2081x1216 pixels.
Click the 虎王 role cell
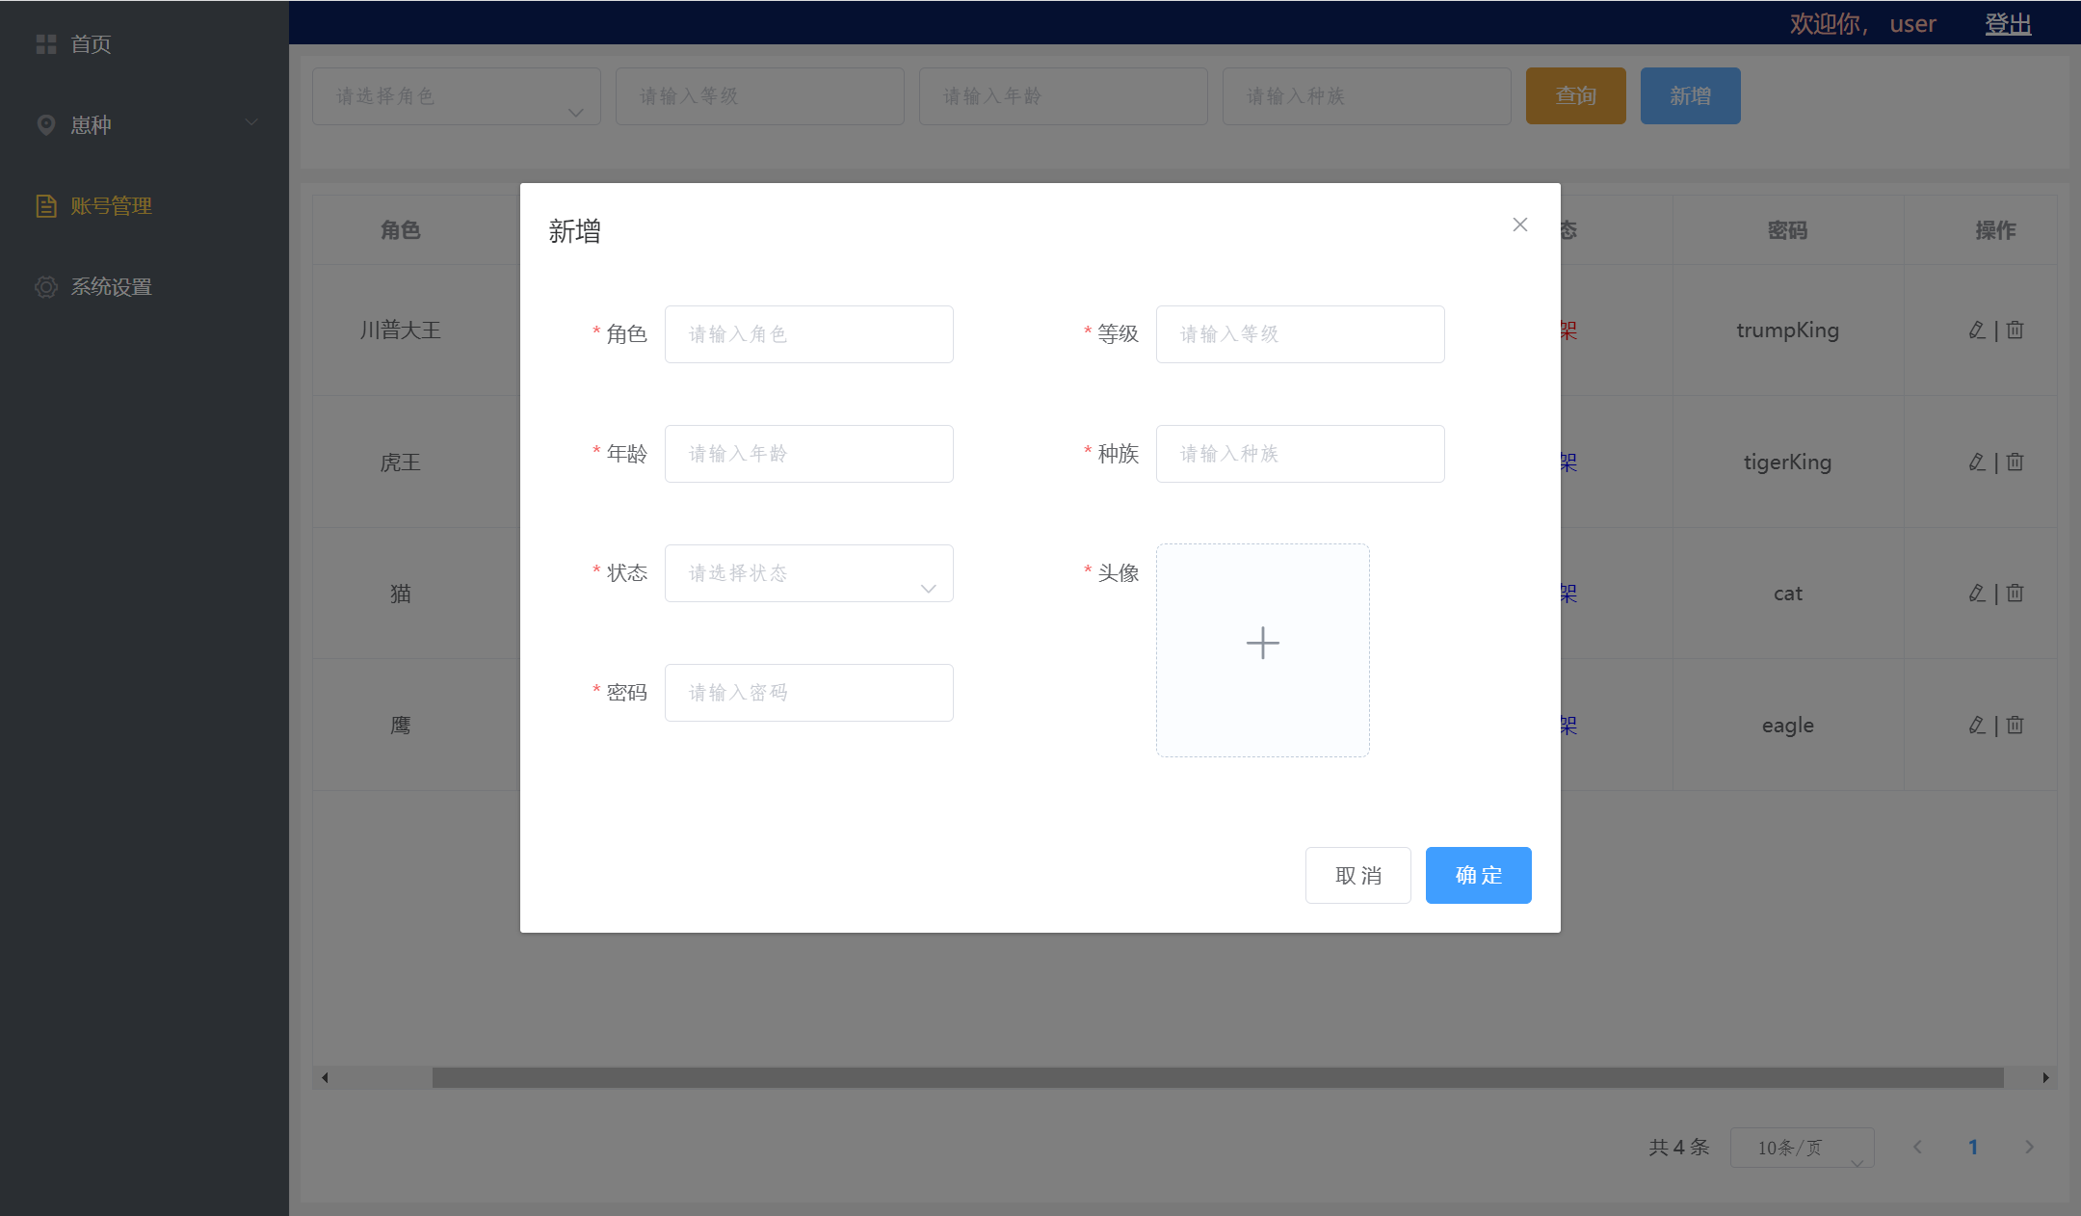pos(400,463)
